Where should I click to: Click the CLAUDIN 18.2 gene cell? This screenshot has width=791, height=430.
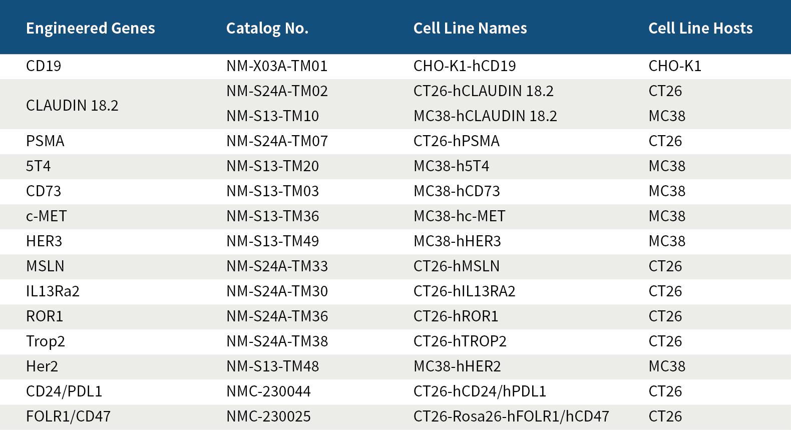coord(72,105)
